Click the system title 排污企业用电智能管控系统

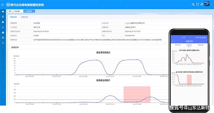27,5
